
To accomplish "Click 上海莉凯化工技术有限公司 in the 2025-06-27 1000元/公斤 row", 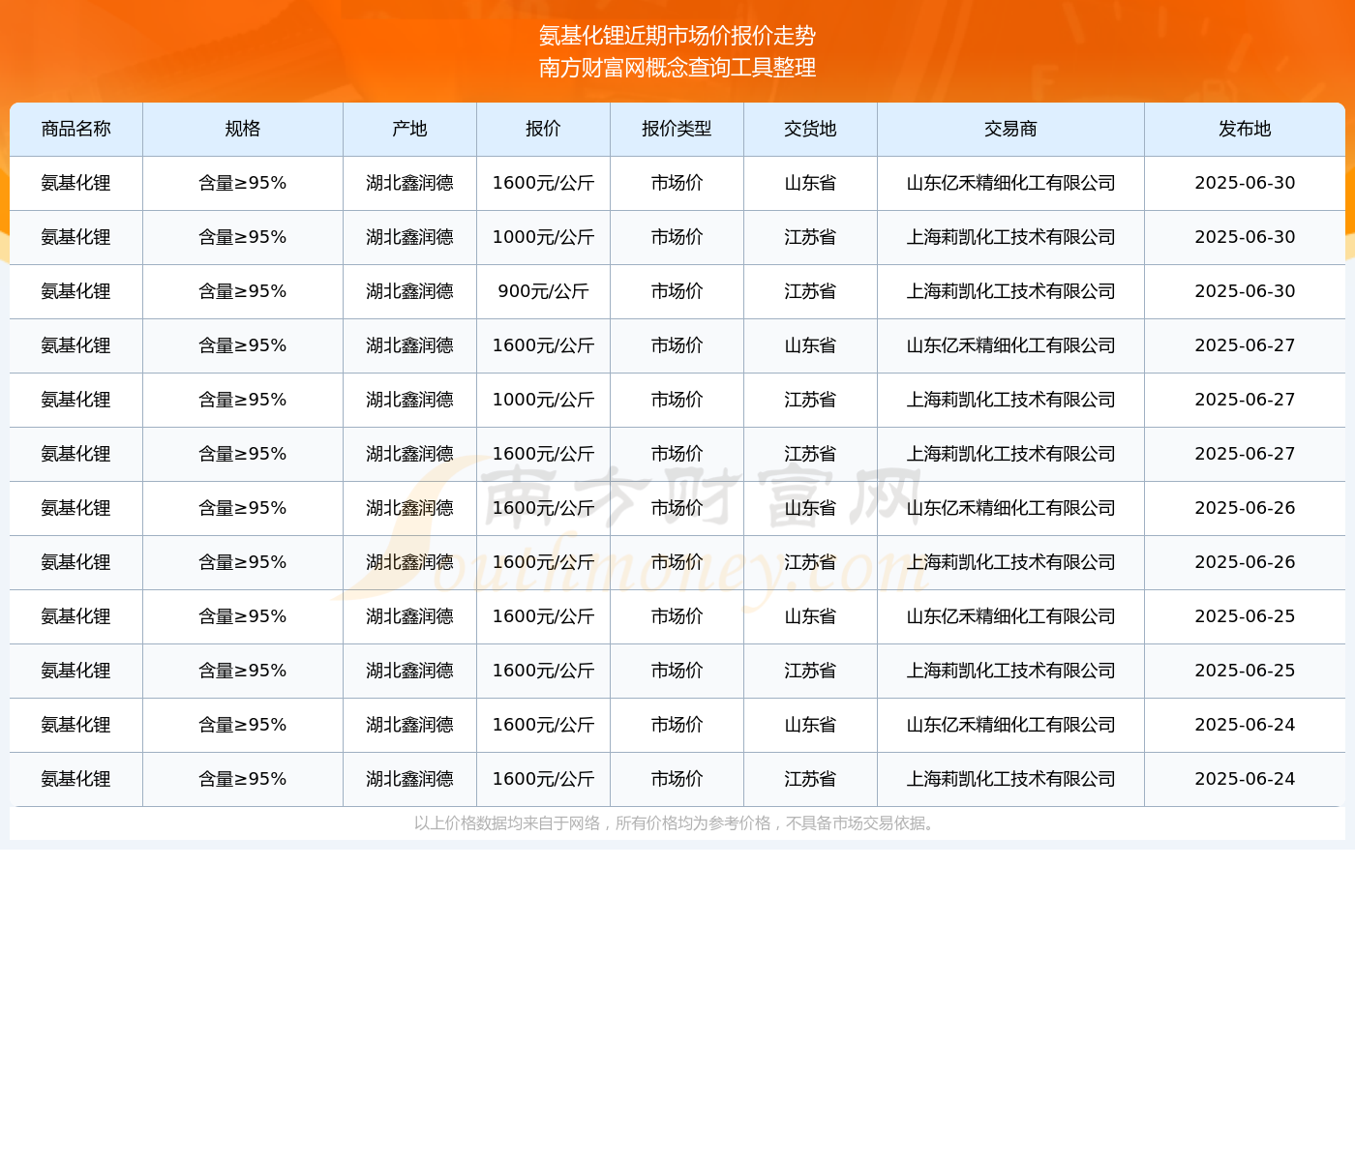I will coord(1010,400).
